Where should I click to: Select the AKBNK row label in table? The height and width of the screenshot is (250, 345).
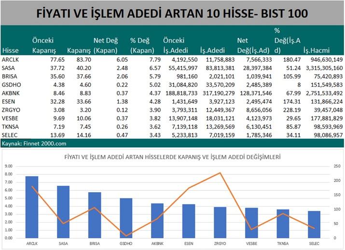pyautogui.click(x=11, y=93)
